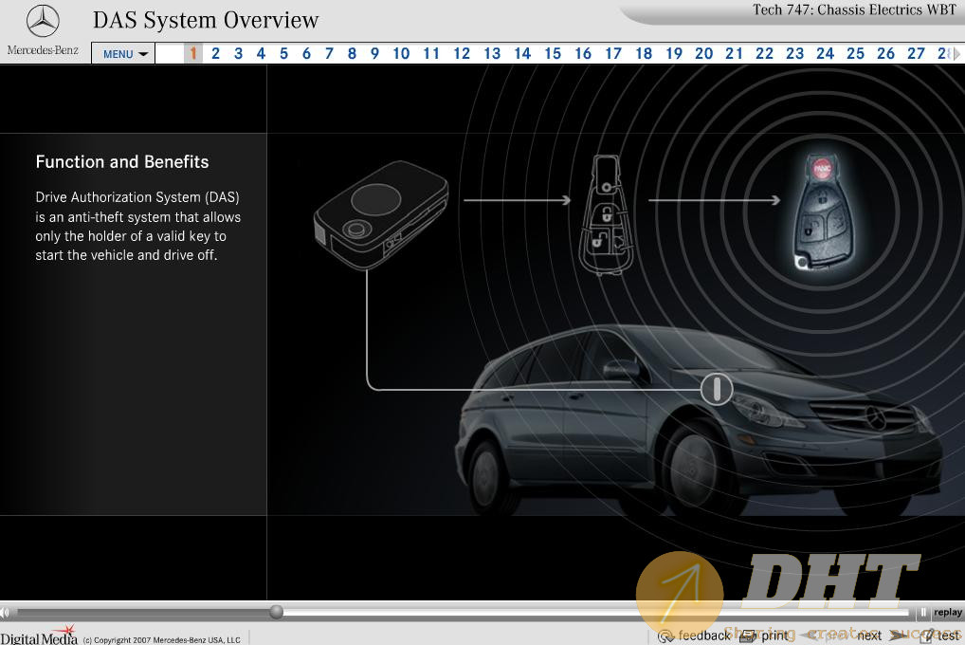
Task: Jump to page 9
Action: [374, 54]
